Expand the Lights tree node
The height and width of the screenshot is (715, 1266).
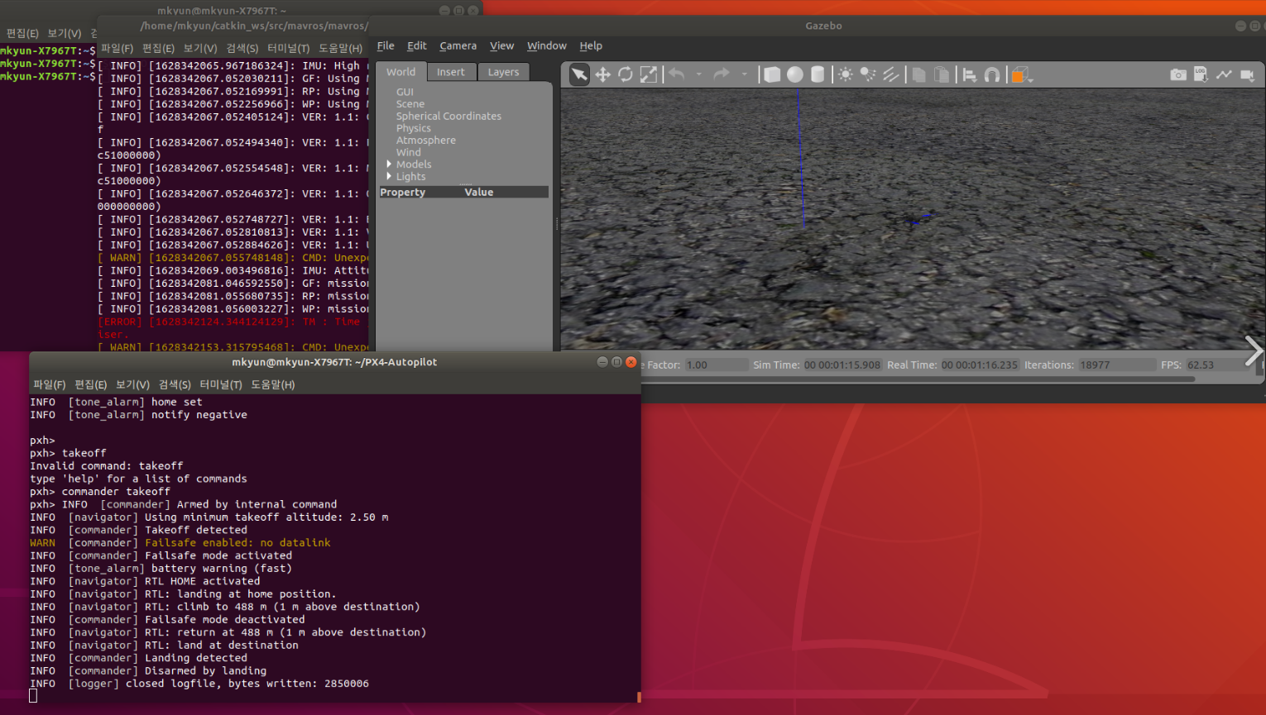(x=389, y=176)
